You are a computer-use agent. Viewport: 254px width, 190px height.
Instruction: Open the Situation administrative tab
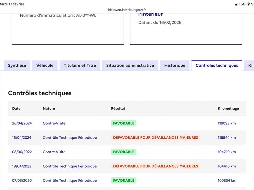point(130,66)
